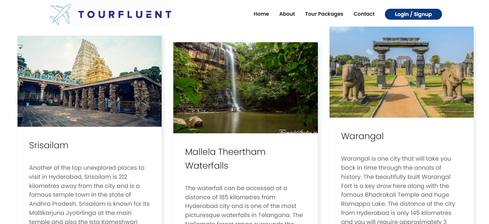The width and height of the screenshot is (489, 224).
Task: Select the Srisailam card heading
Action: tap(49, 145)
